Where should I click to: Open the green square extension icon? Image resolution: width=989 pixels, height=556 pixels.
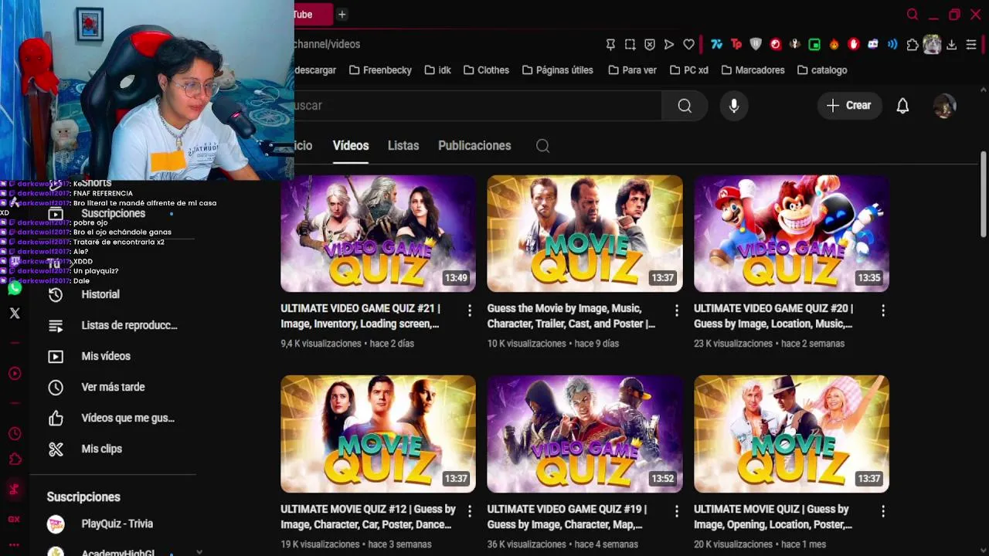tap(814, 45)
